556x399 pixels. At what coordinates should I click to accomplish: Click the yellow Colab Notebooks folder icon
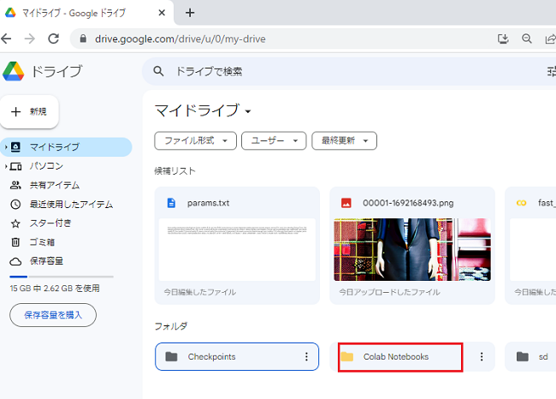pyautogui.click(x=347, y=356)
